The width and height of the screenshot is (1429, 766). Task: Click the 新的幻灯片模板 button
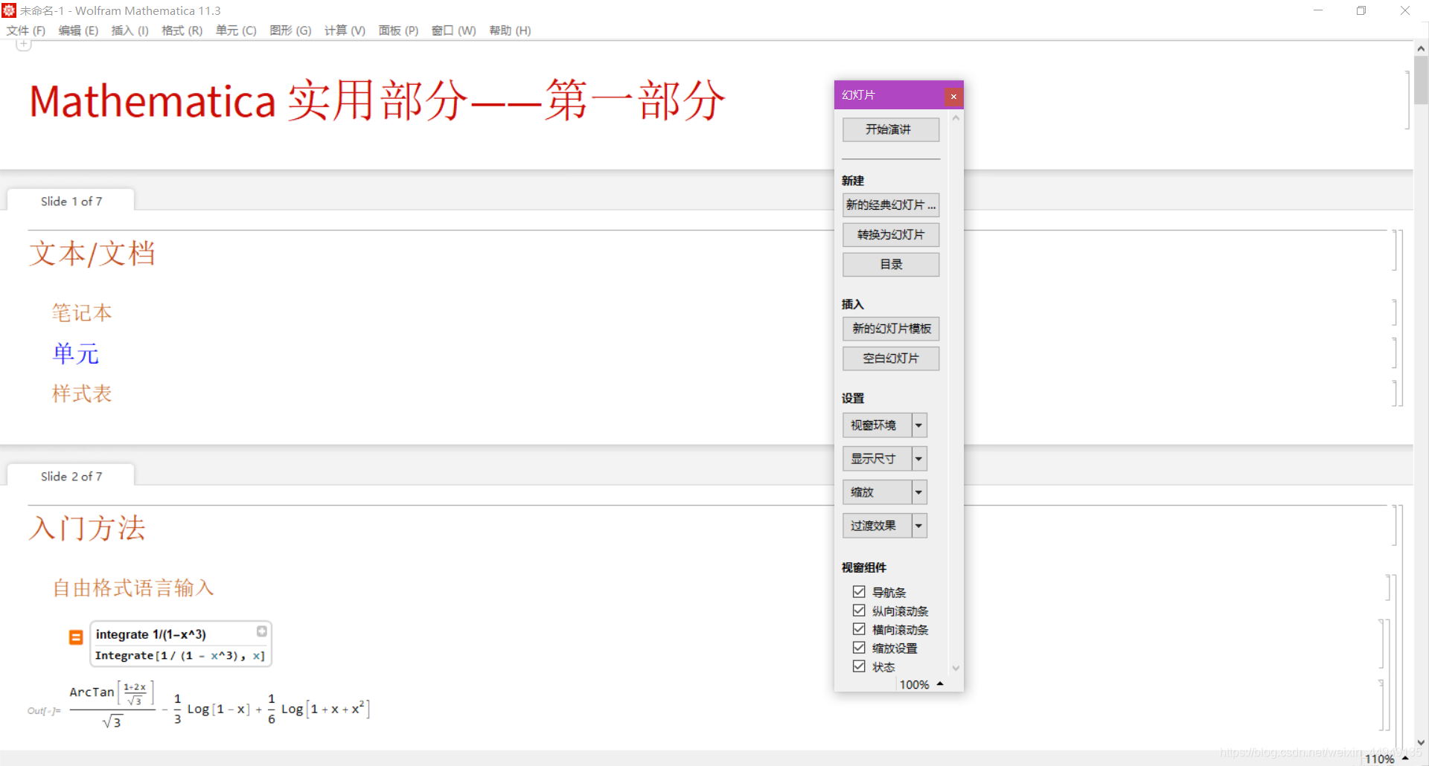point(891,328)
